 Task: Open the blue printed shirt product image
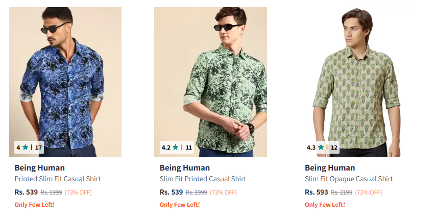65,77
